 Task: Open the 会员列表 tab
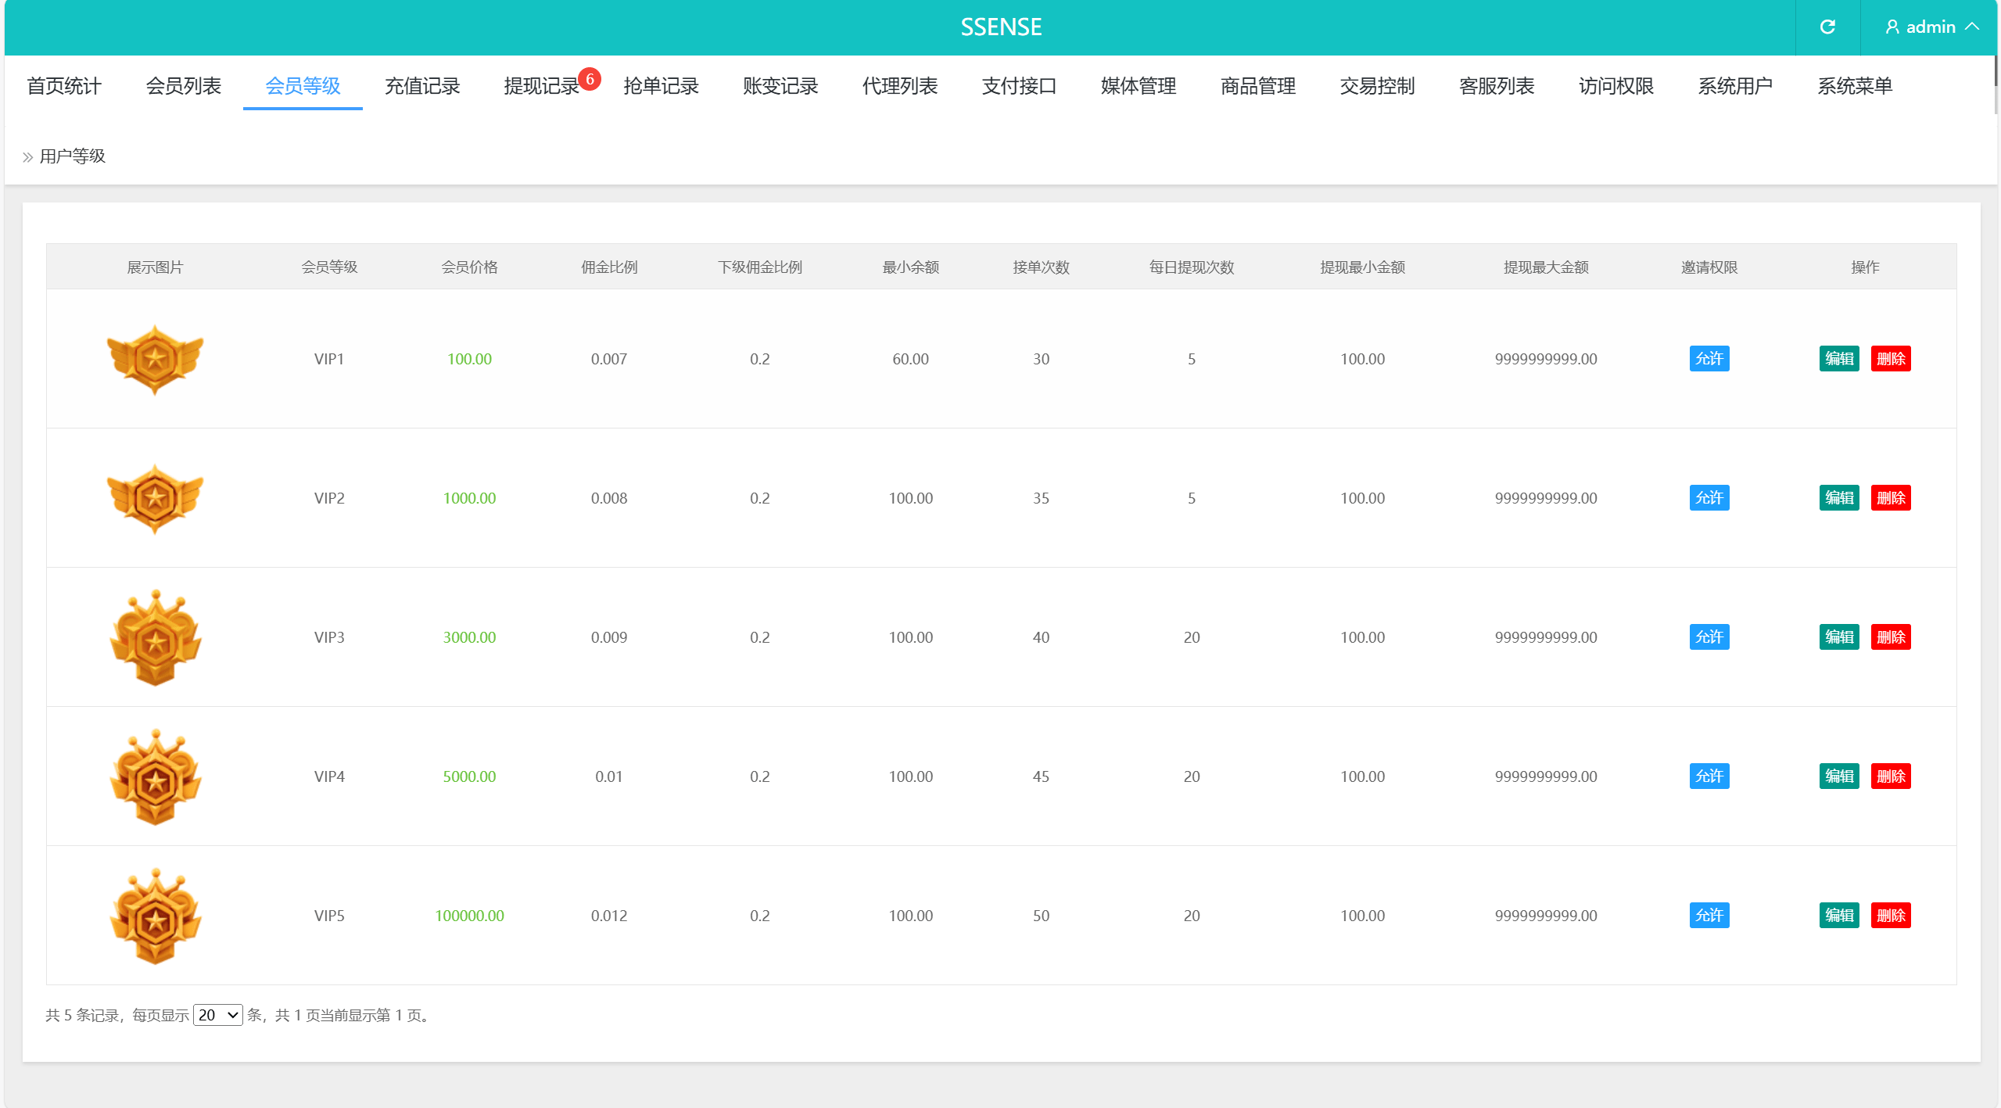click(x=183, y=86)
